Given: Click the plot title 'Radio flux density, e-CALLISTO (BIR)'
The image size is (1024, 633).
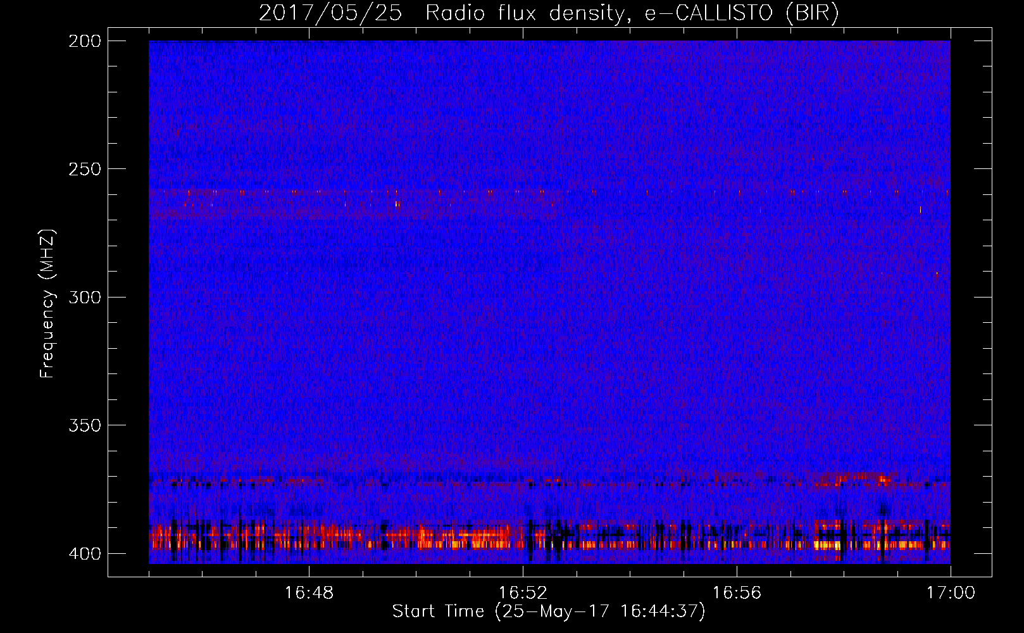Looking at the screenshot, I should coord(632,13).
